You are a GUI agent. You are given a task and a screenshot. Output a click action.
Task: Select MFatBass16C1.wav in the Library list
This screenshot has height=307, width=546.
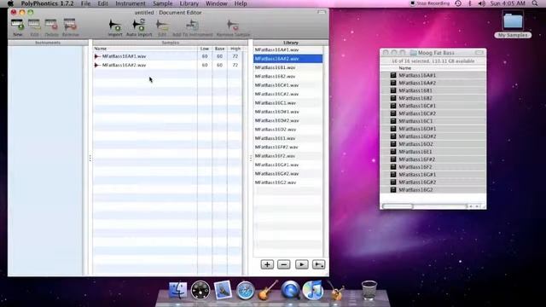[288, 103]
